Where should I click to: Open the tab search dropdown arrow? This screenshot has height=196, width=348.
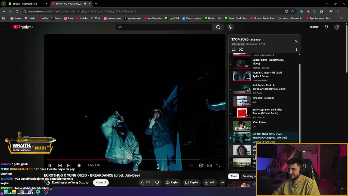click(x=4, y=4)
